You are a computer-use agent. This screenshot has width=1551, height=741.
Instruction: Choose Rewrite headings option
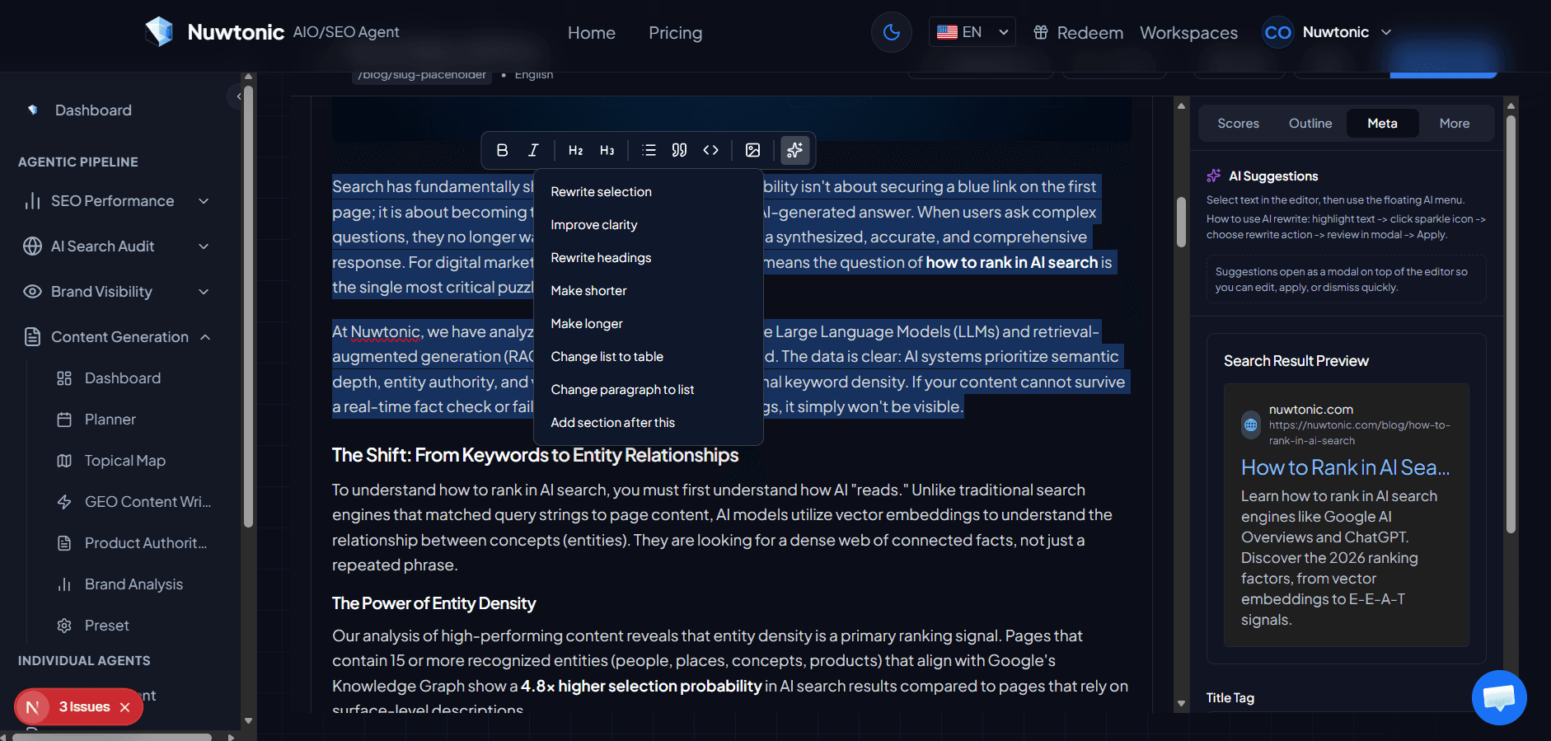tap(648, 258)
